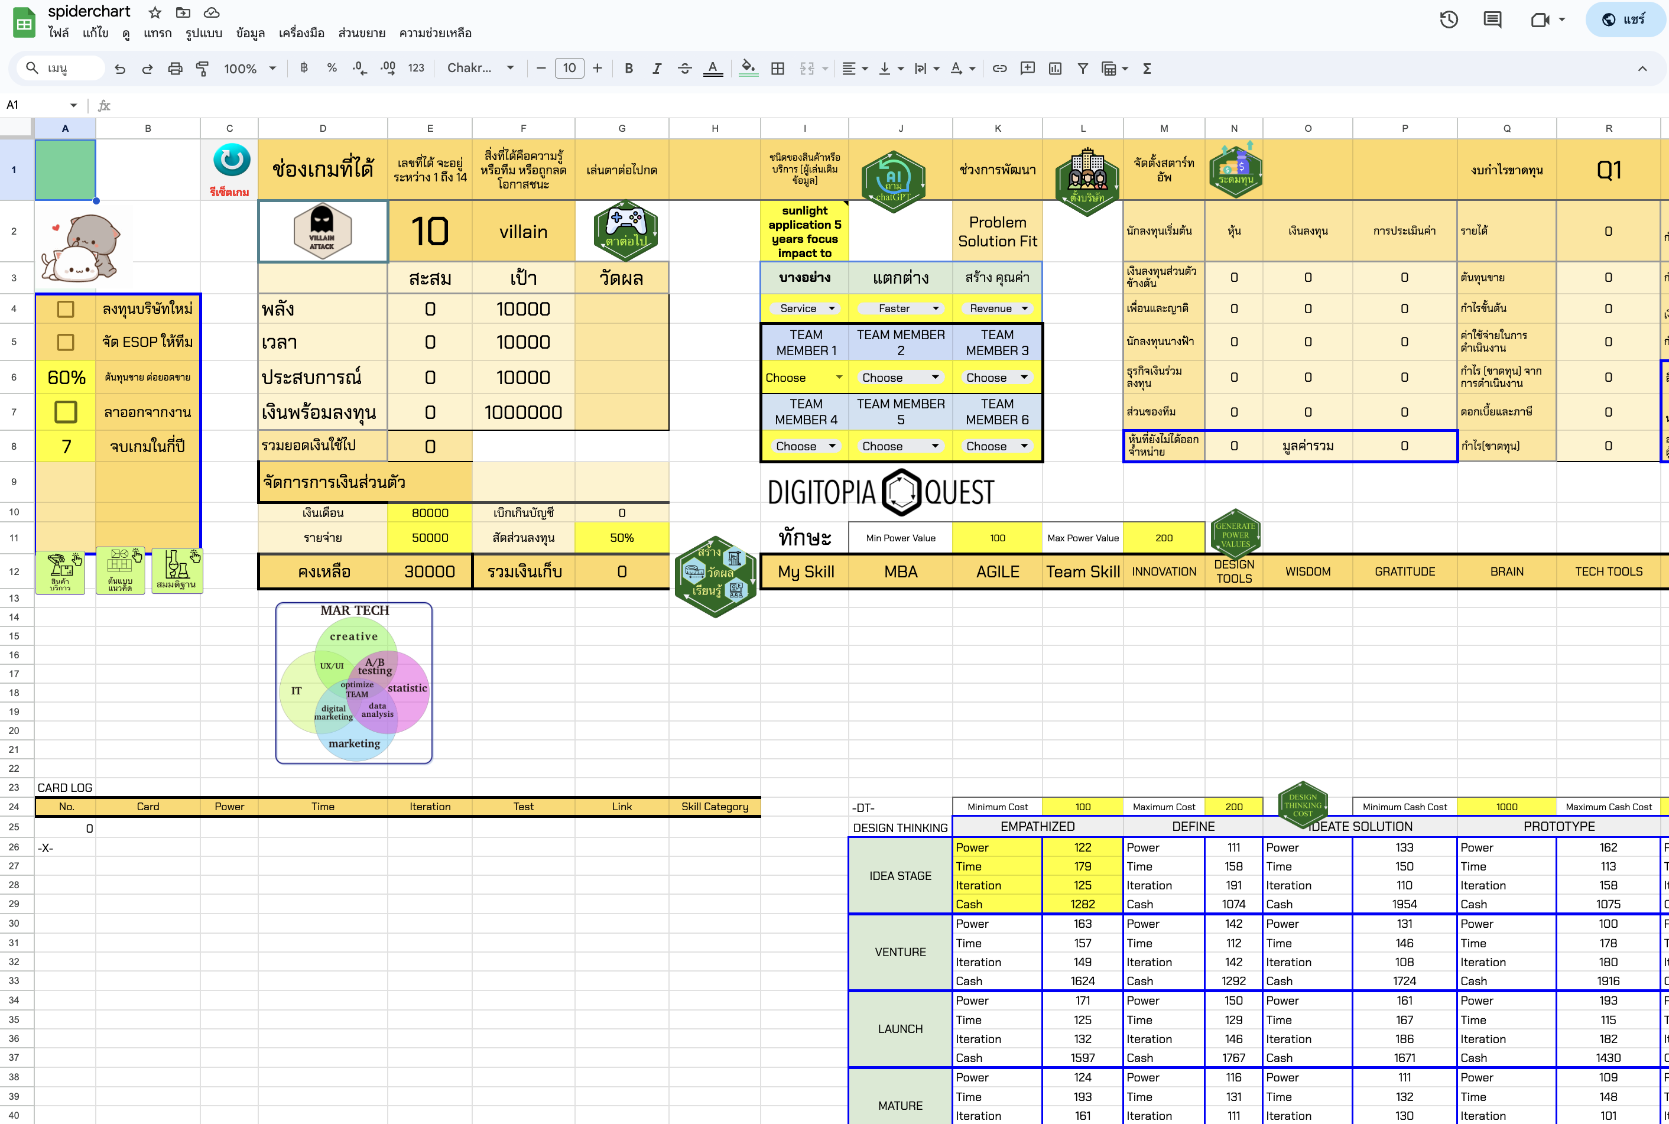Click the cloud save status icon
Viewport: 1669px width, 1124px height.
[212, 12]
